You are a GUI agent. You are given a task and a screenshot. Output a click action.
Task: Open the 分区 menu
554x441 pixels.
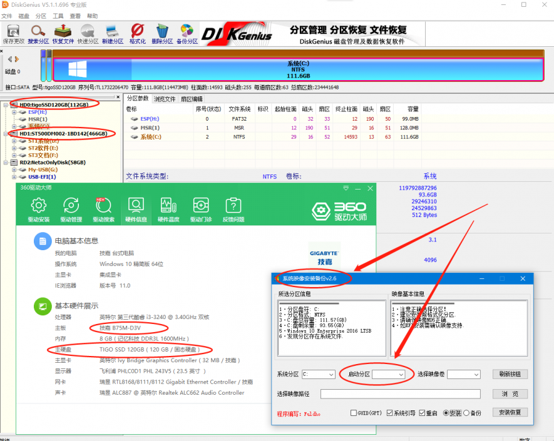(41, 16)
